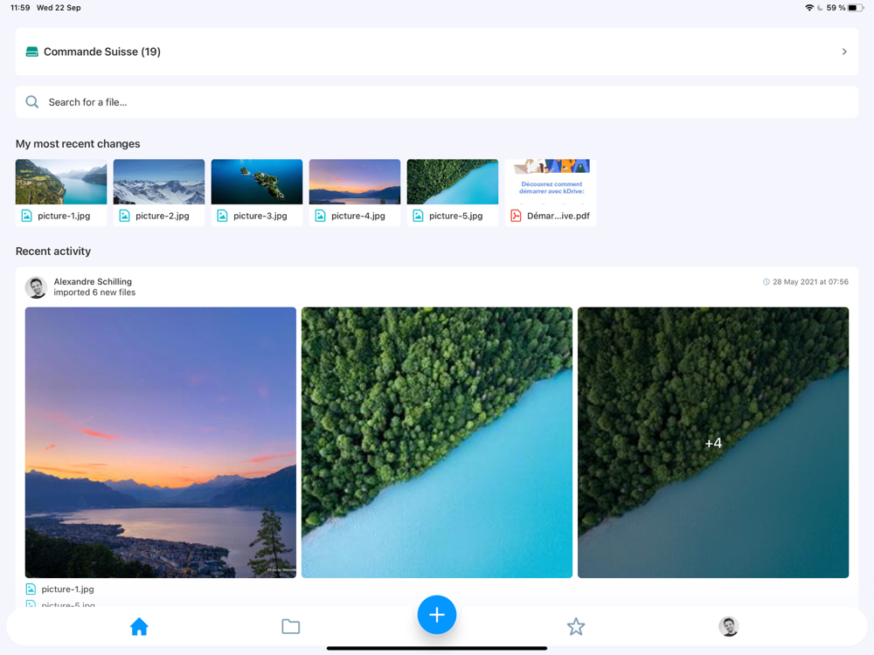Tap the blue plus add button

[436, 615]
